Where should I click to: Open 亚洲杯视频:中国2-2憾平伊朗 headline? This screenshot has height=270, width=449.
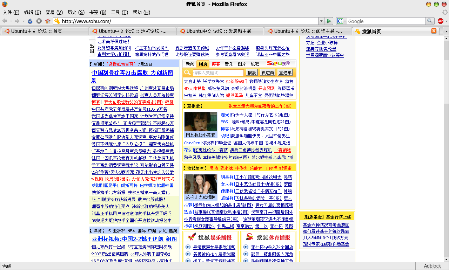128,239
